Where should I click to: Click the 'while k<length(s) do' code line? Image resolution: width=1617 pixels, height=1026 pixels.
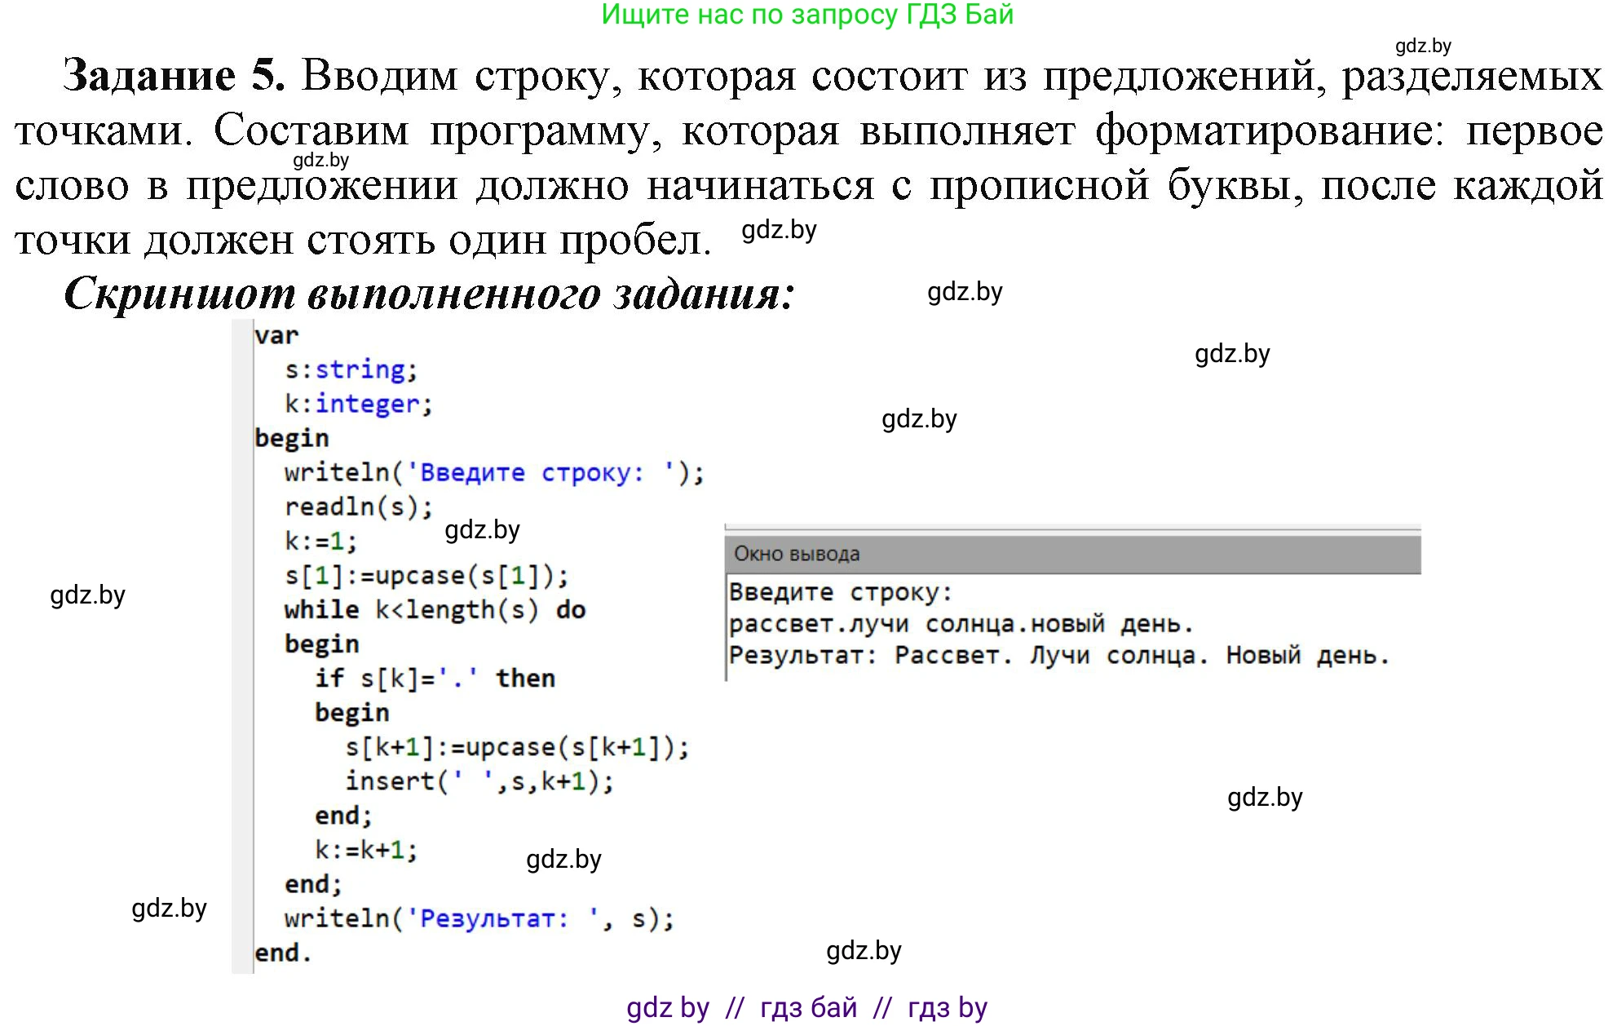point(435,610)
